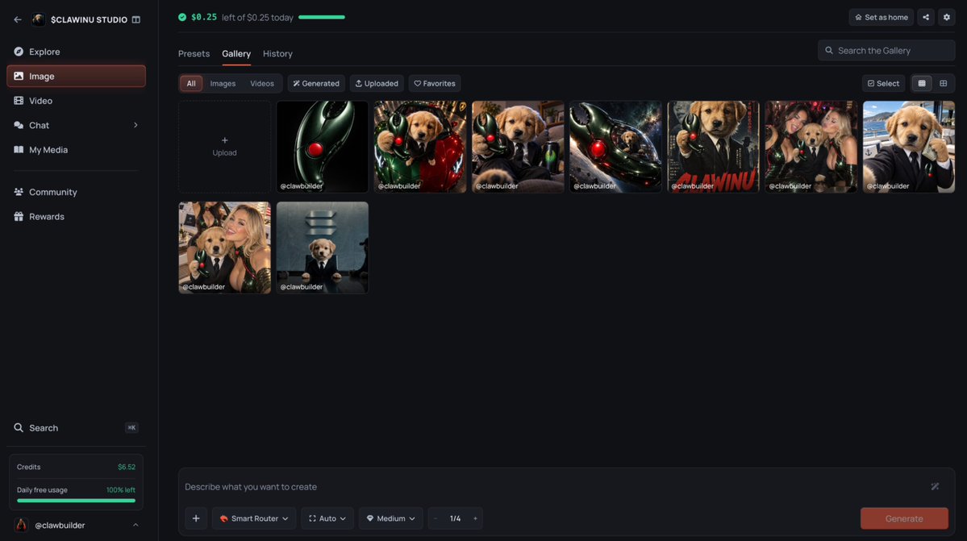Open settings gear icon
The width and height of the screenshot is (967, 541).
click(947, 17)
